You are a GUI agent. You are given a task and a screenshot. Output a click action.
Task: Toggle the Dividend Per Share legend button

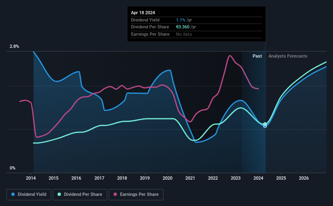click(x=80, y=195)
